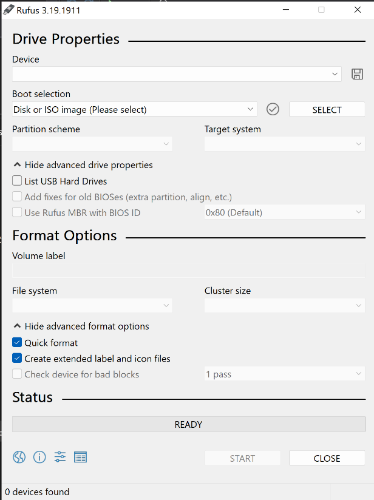
Task: Click the checksum checkmark circle icon
Action: (x=273, y=109)
